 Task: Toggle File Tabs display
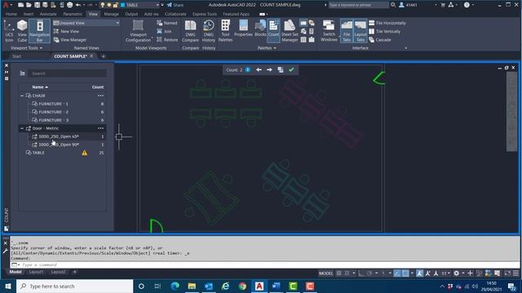[x=347, y=31]
